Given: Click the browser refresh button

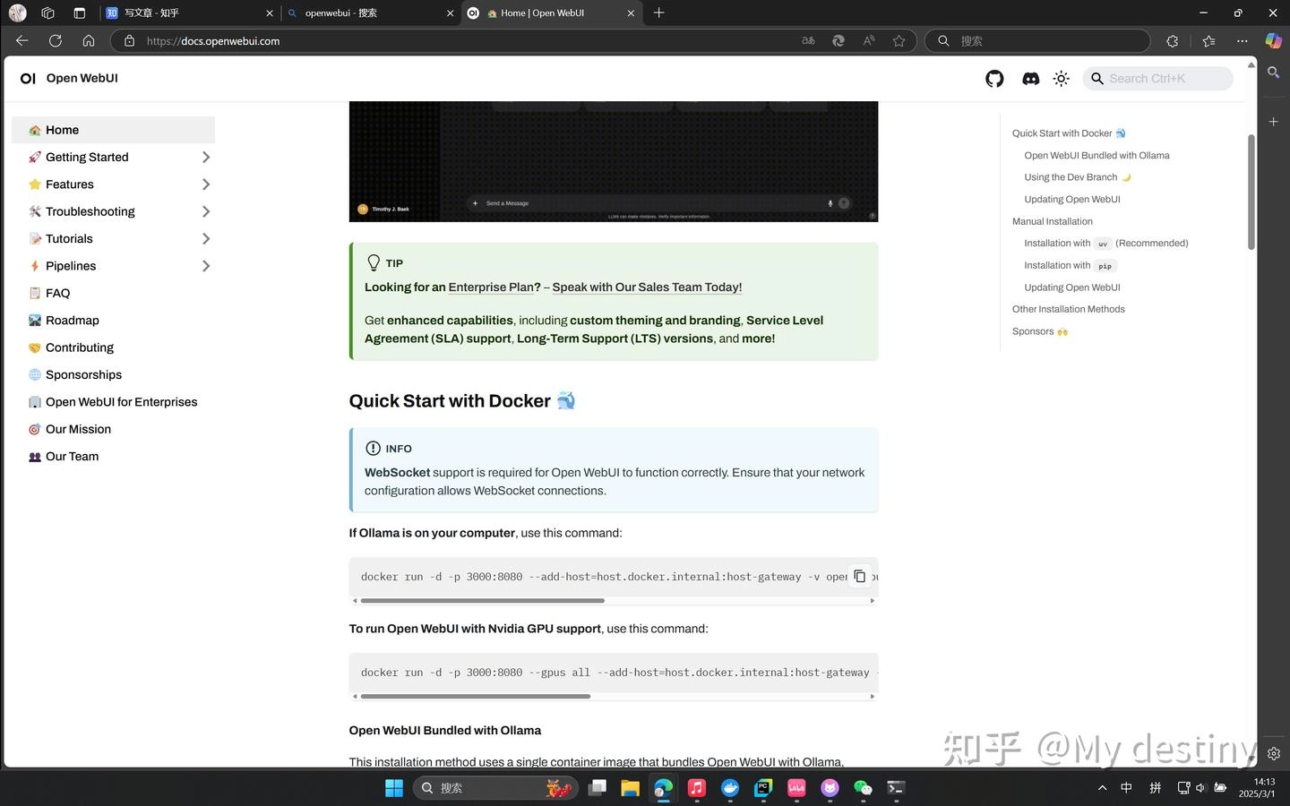Looking at the screenshot, I should click(56, 40).
